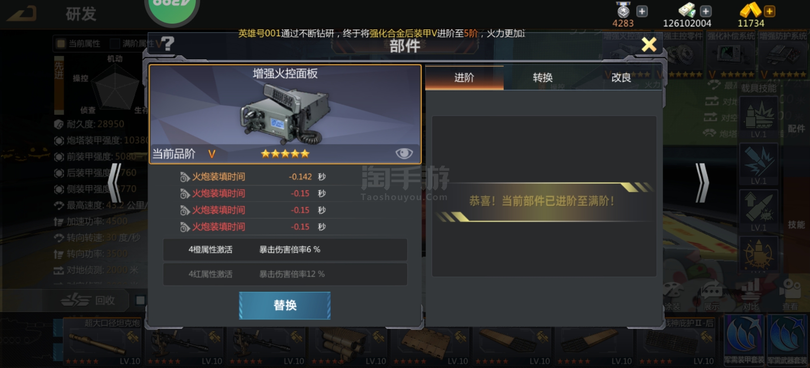
Task: Click the 先进 orange level bar
Action: [x=59, y=85]
